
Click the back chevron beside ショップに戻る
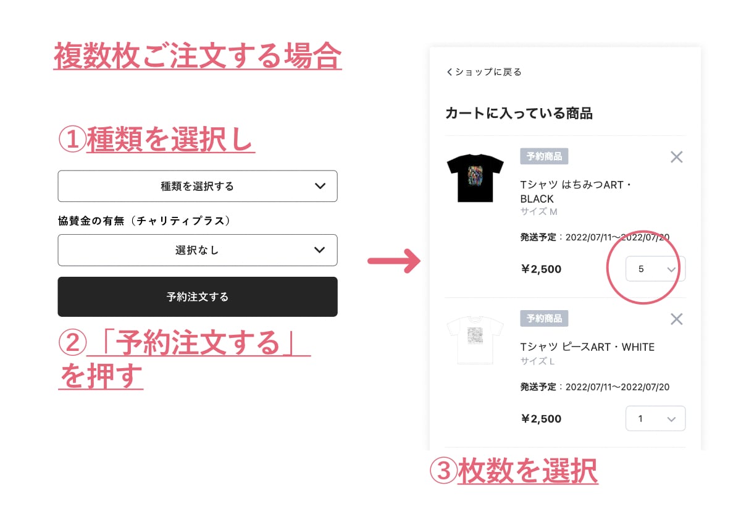click(450, 72)
